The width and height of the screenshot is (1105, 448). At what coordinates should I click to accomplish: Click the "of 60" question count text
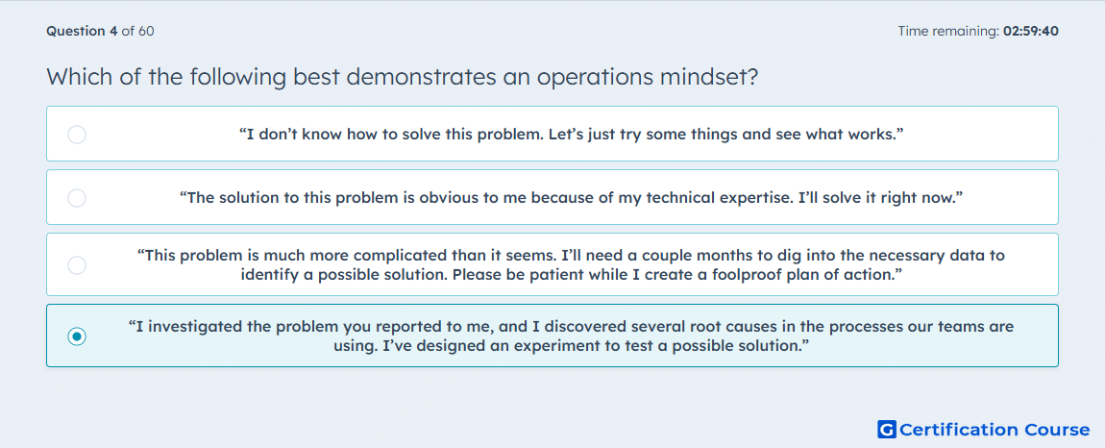pos(138,31)
